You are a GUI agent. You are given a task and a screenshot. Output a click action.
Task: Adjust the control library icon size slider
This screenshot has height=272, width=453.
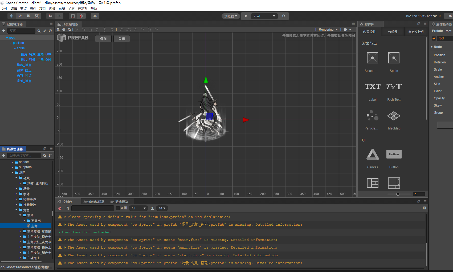398,194
